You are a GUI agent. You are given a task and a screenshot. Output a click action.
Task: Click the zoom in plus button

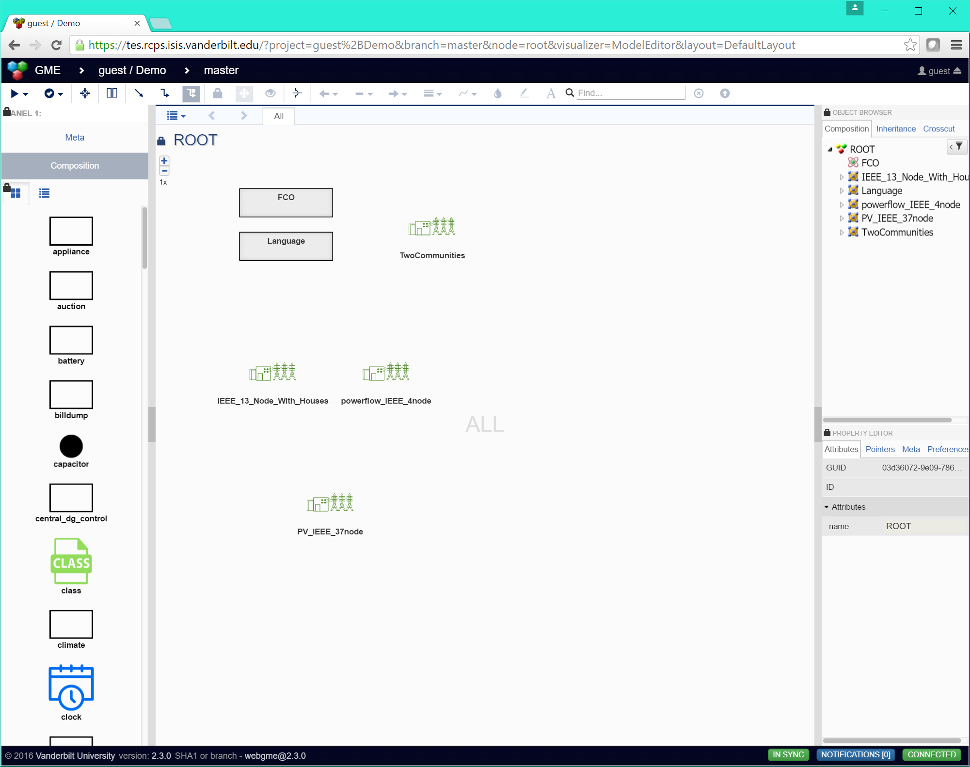[164, 161]
